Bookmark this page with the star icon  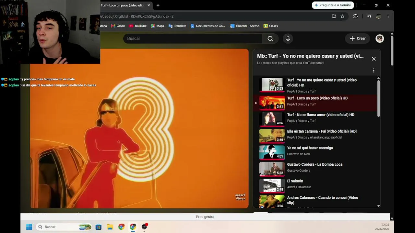[x=342, y=16]
